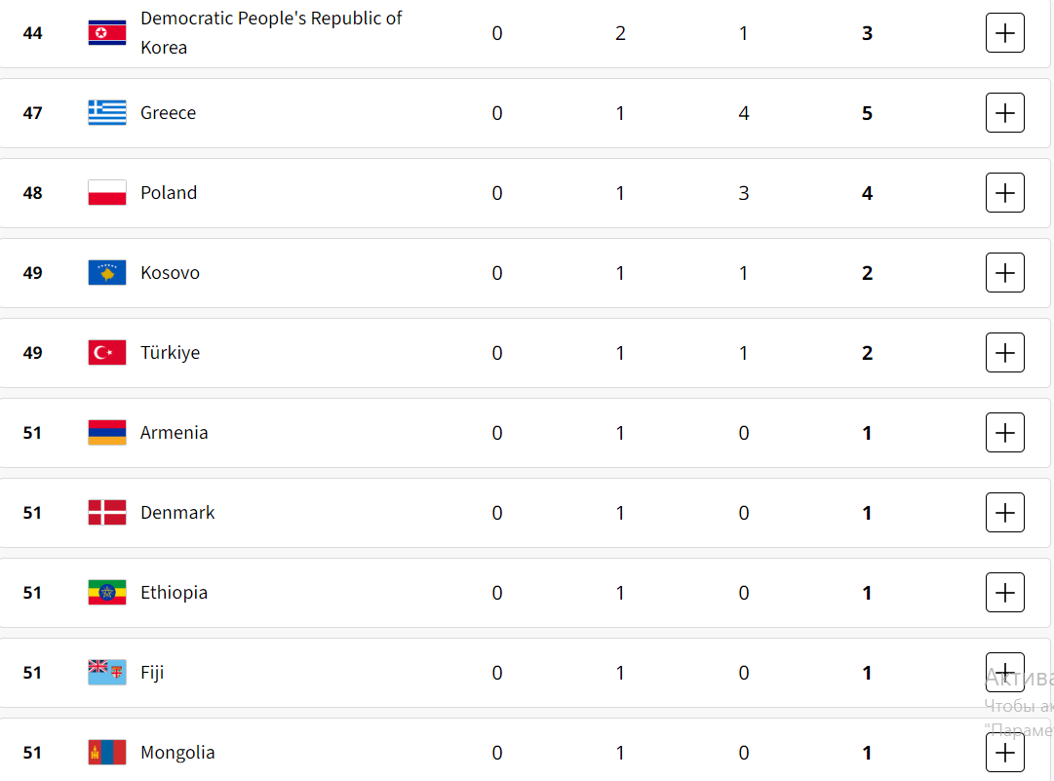Screen dimensions: 1054x781
Task: Expand the Fiji row
Action: tap(1005, 673)
